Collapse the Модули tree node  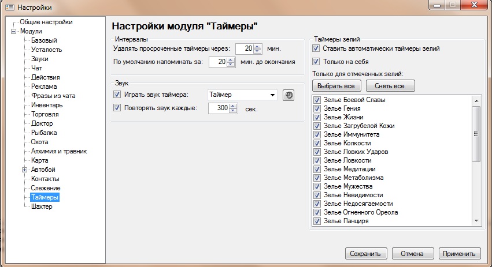tap(13, 31)
